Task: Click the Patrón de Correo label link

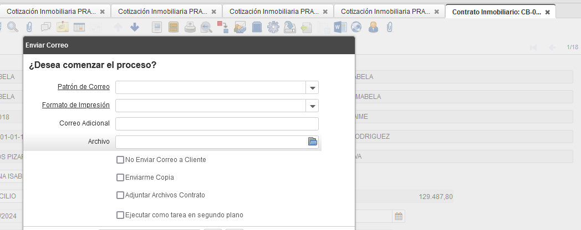Action: 83,87
